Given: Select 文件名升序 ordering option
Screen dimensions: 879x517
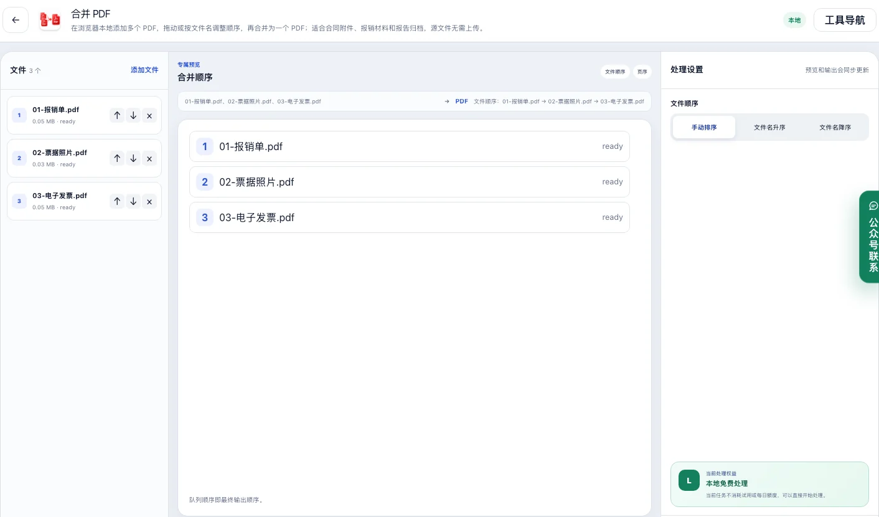Looking at the screenshot, I should pyautogui.click(x=769, y=127).
